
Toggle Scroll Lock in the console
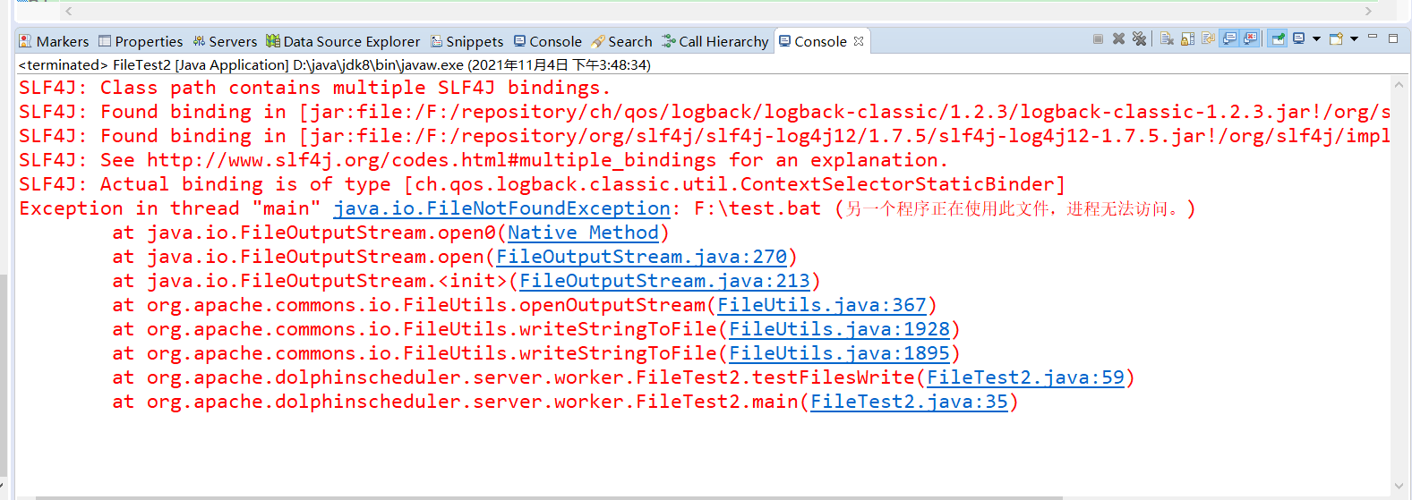(x=1188, y=39)
